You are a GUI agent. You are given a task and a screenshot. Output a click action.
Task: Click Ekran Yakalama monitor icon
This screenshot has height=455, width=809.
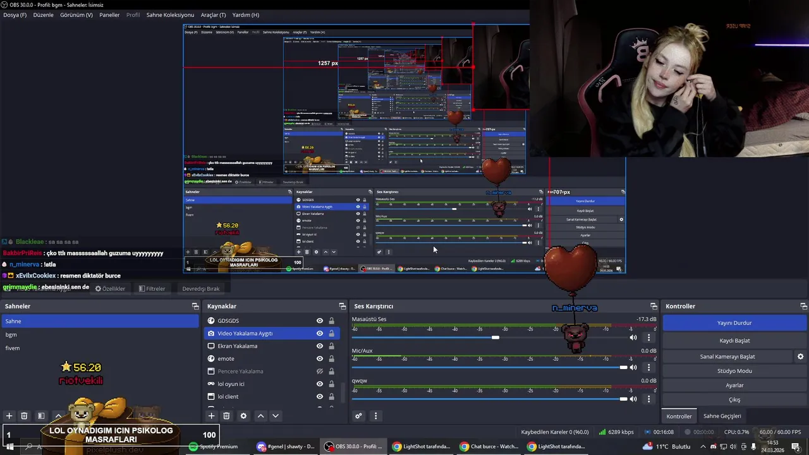211,346
